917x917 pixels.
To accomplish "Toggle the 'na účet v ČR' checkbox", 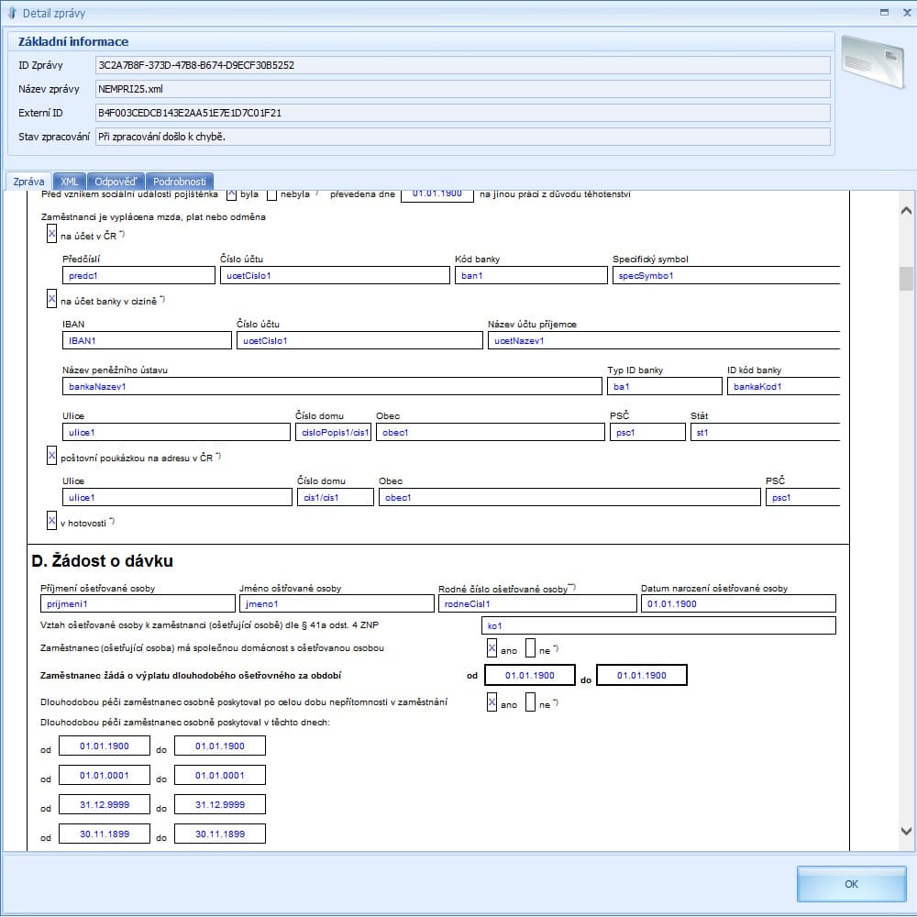I will [52, 233].
